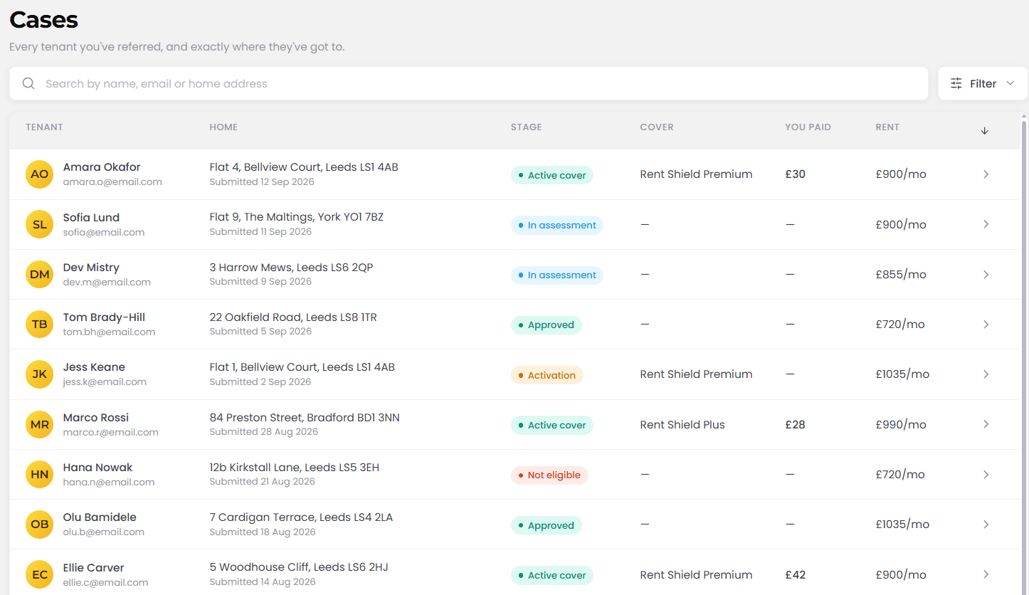Viewport: 1029px width, 595px height.
Task: Click Sofia Lund's SL avatar
Action: [x=40, y=224]
